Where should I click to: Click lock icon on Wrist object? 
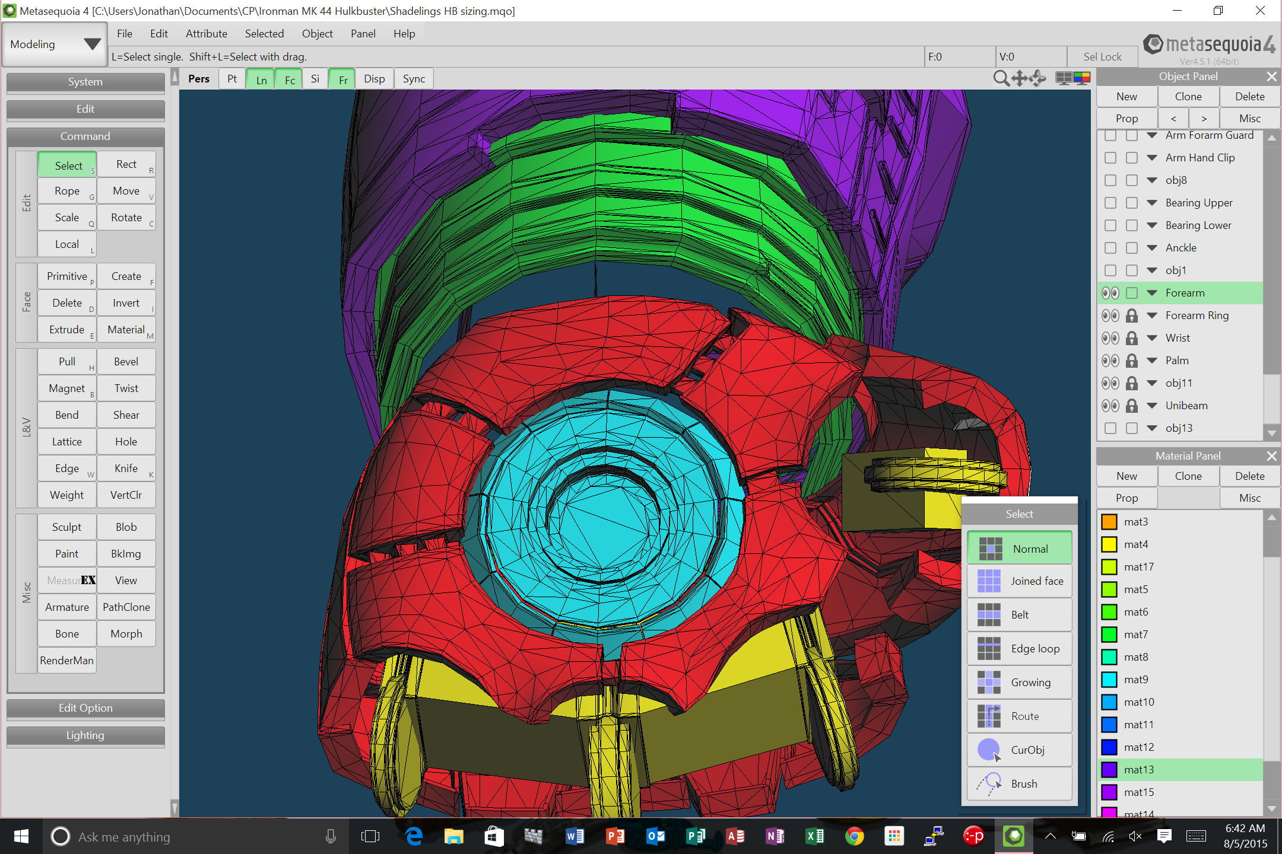click(x=1132, y=338)
